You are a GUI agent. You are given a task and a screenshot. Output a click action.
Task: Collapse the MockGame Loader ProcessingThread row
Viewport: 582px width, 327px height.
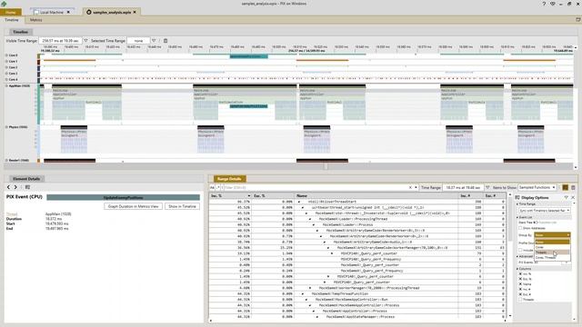click(x=310, y=219)
